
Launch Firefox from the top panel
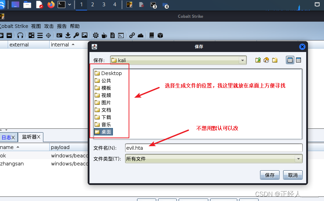tap(51, 5)
